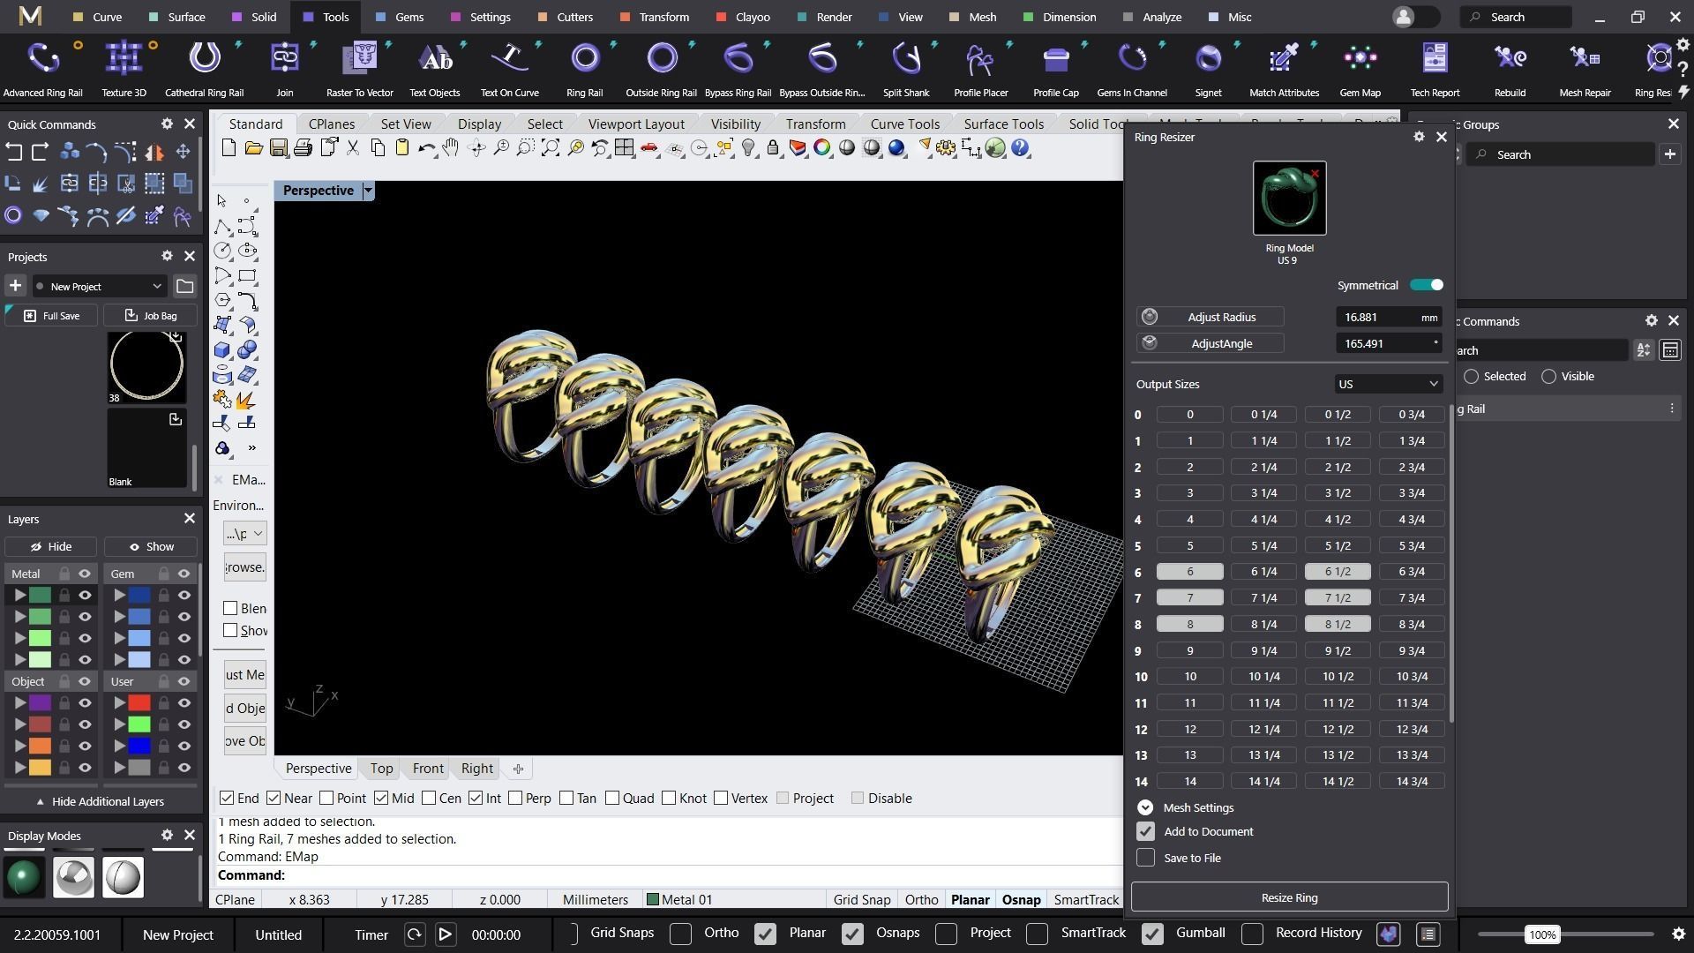Click the Undo icon in Standard toolbar
Viewport: 1694px width, 953px height.
click(x=426, y=148)
